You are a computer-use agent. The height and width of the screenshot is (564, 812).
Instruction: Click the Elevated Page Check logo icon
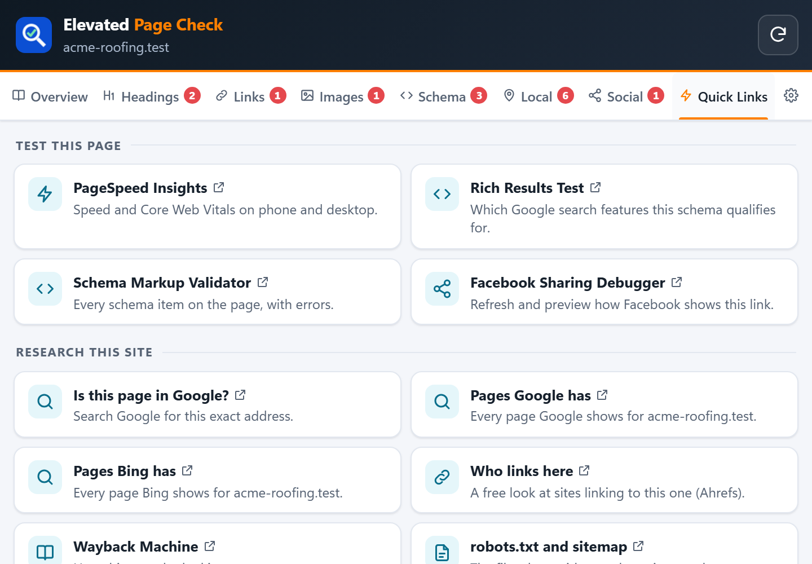coord(34,35)
